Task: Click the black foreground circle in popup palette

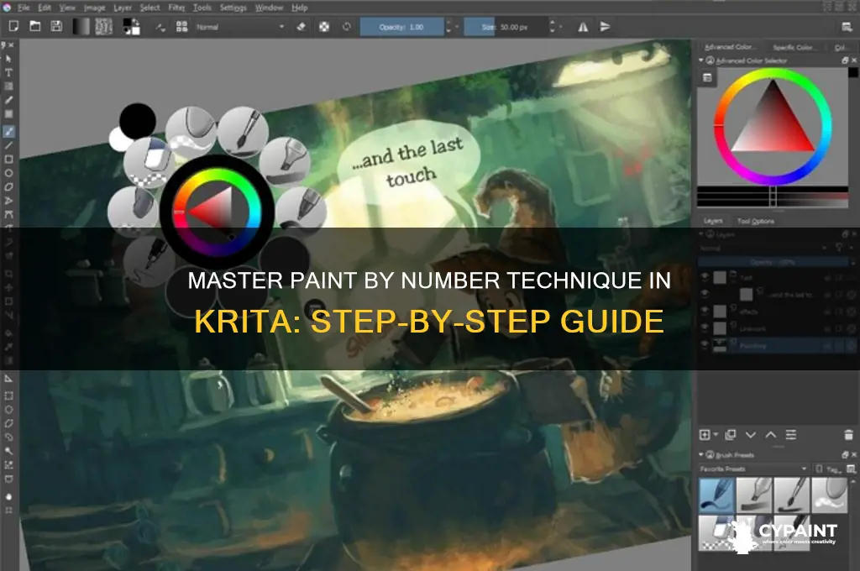Action: point(138,121)
